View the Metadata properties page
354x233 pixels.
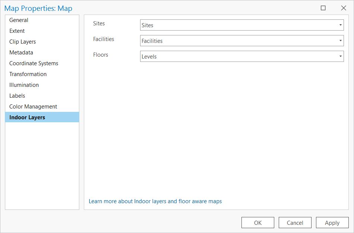click(21, 53)
